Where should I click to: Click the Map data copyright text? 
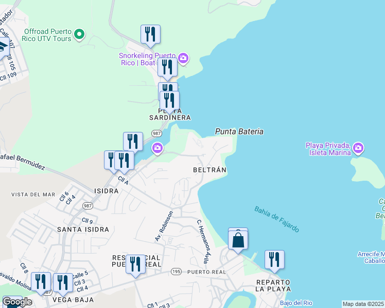[363, 304]
